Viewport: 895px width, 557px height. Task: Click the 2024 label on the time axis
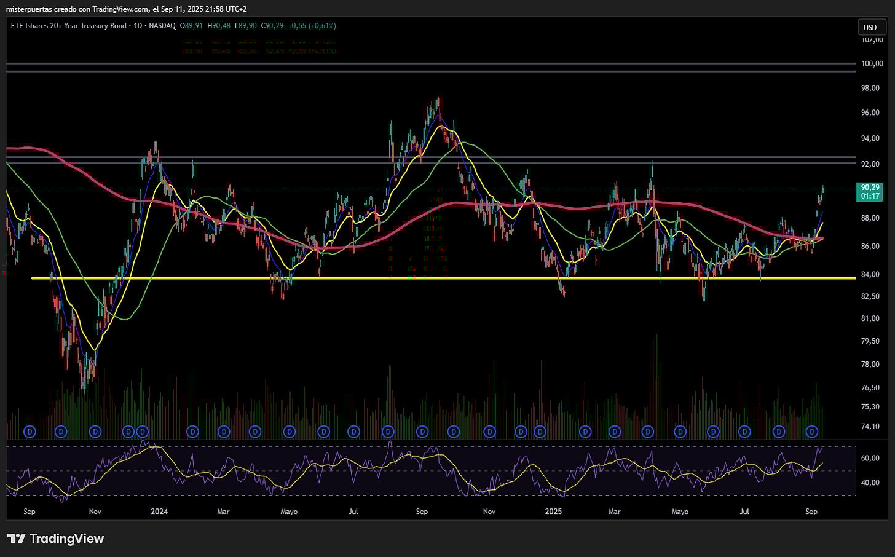[x=159, y=512]
